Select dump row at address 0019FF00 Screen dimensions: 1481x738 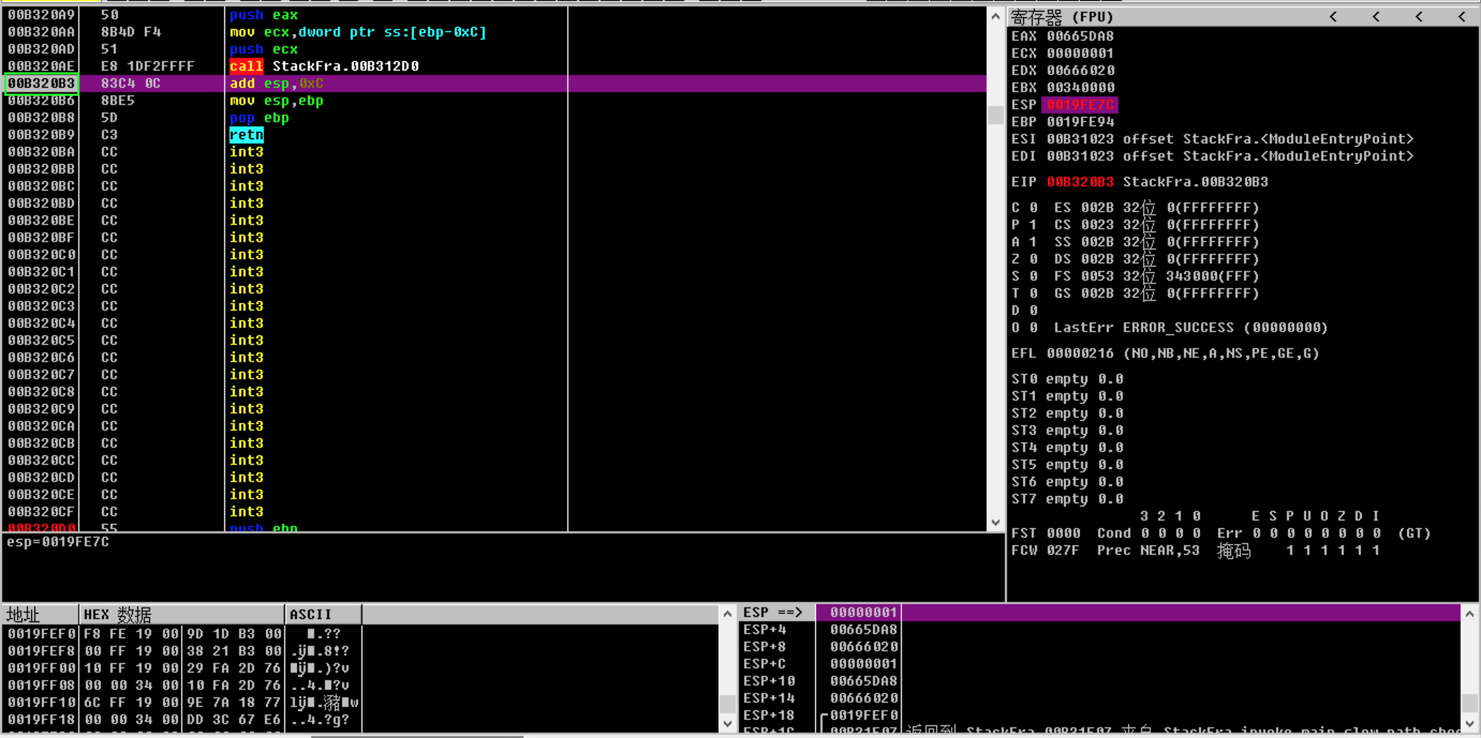(x=183, y=668)
